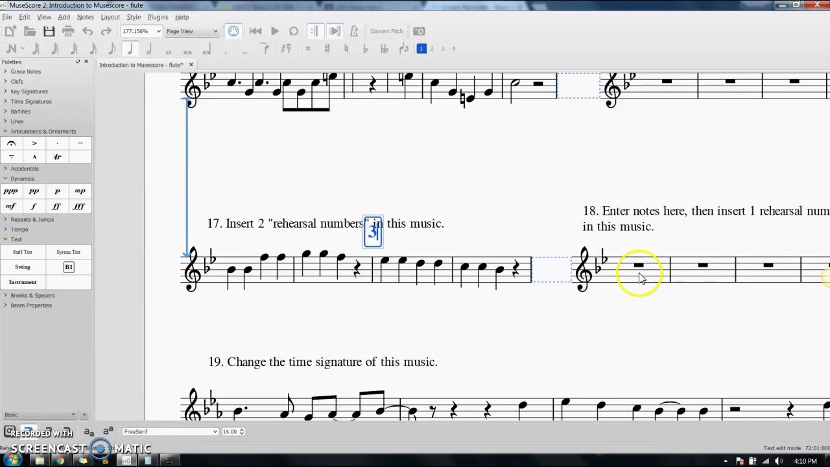Print the score with printer icon

(68, 31)
